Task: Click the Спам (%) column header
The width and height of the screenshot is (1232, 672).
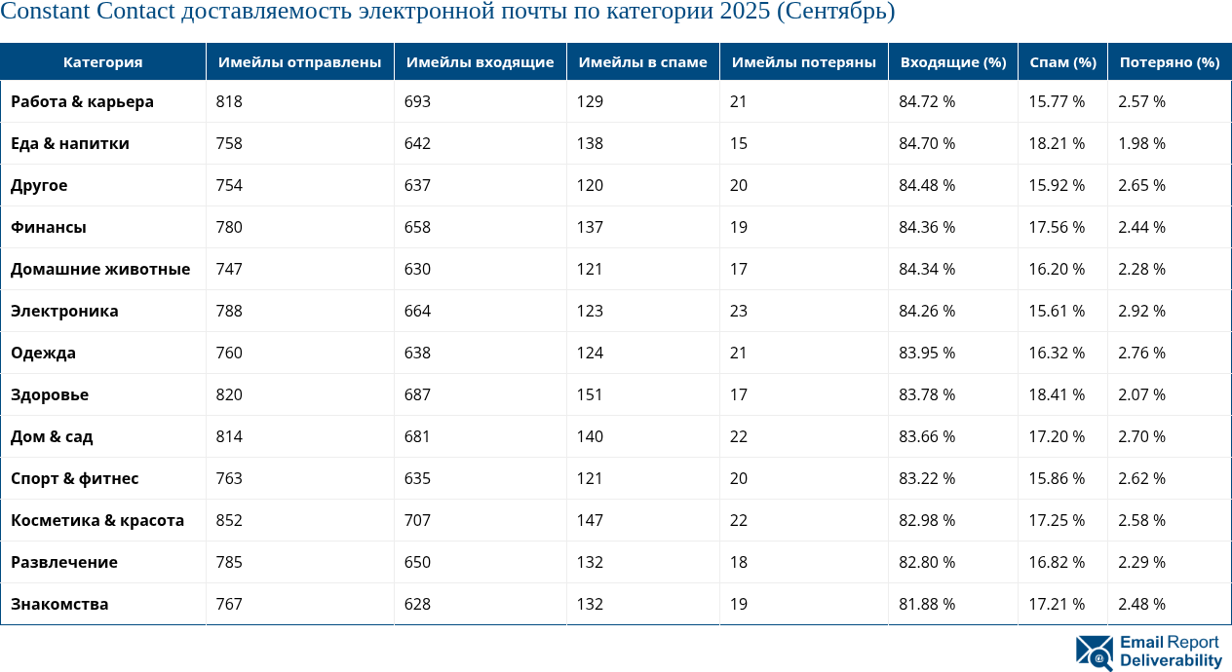Action: tap(1062, 62)
